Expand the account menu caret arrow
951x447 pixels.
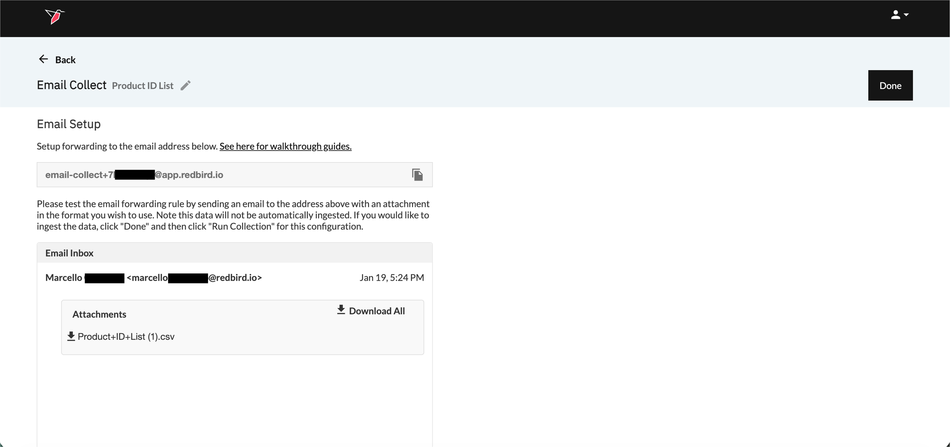pos(906,15)
